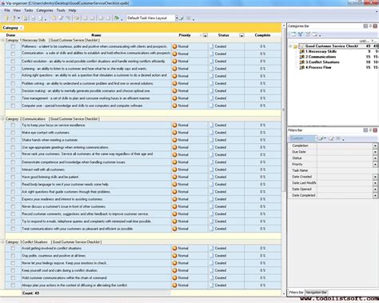The image size is (379, 303).
Task: Click category icon of 3.Conflict Situations
Action: click(302, 62)
